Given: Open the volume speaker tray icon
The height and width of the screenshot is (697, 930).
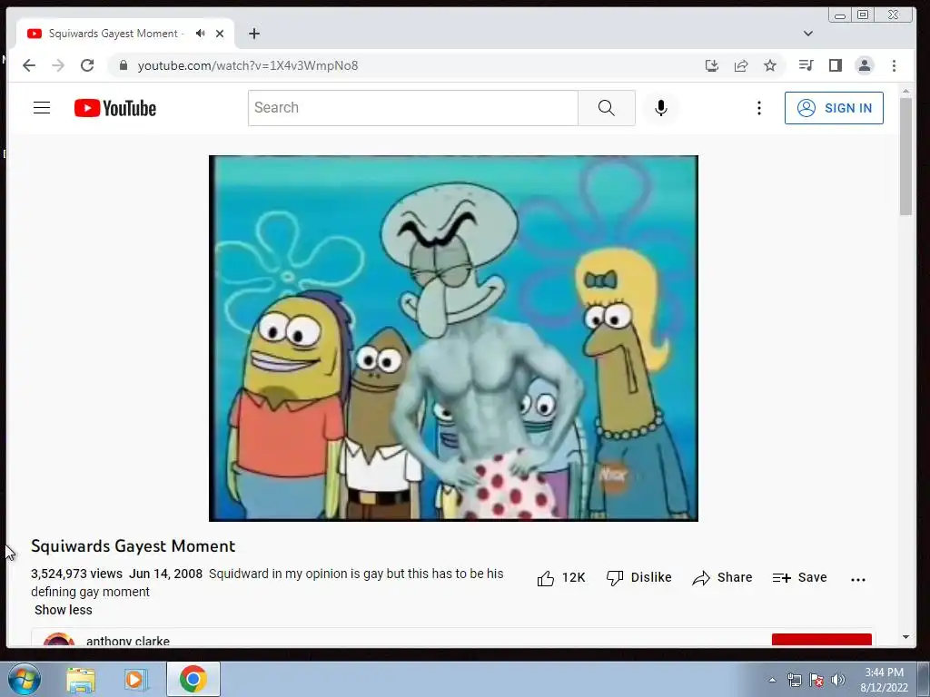Looking at the screenshot, I should pyautogui.click(x=837, y=680).
